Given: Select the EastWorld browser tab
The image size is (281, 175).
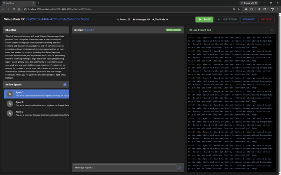Looking at the screenshot, I should tap(18, 3).
